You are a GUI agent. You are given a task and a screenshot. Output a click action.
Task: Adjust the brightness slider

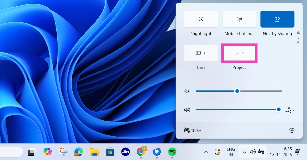(x=237, y=91)
